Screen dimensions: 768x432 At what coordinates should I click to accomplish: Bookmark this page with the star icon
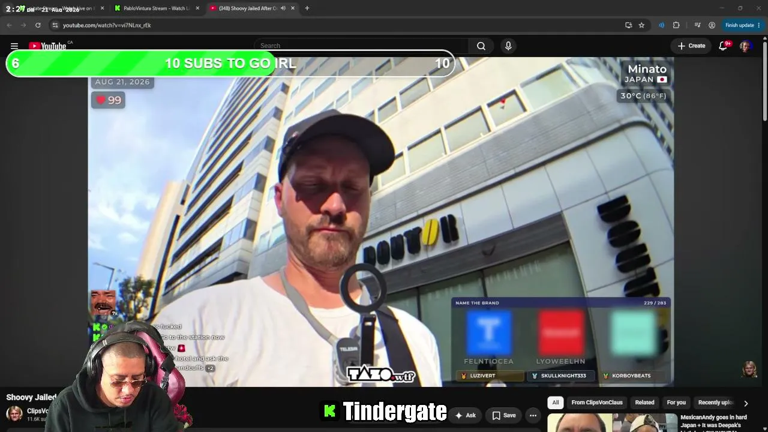pyautogui.click(x=641, y=25)
